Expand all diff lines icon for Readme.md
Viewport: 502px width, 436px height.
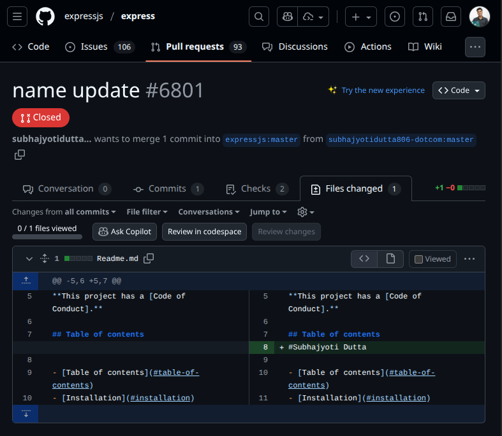click(45, 258)
